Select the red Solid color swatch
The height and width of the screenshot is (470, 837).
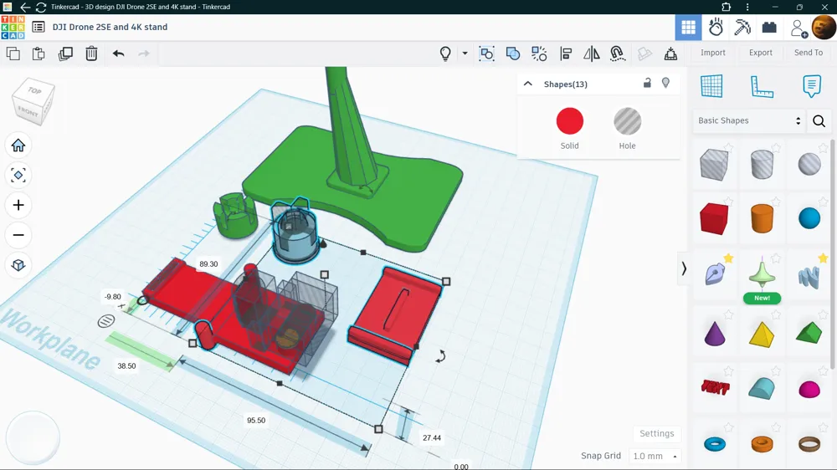click(569, 121)
